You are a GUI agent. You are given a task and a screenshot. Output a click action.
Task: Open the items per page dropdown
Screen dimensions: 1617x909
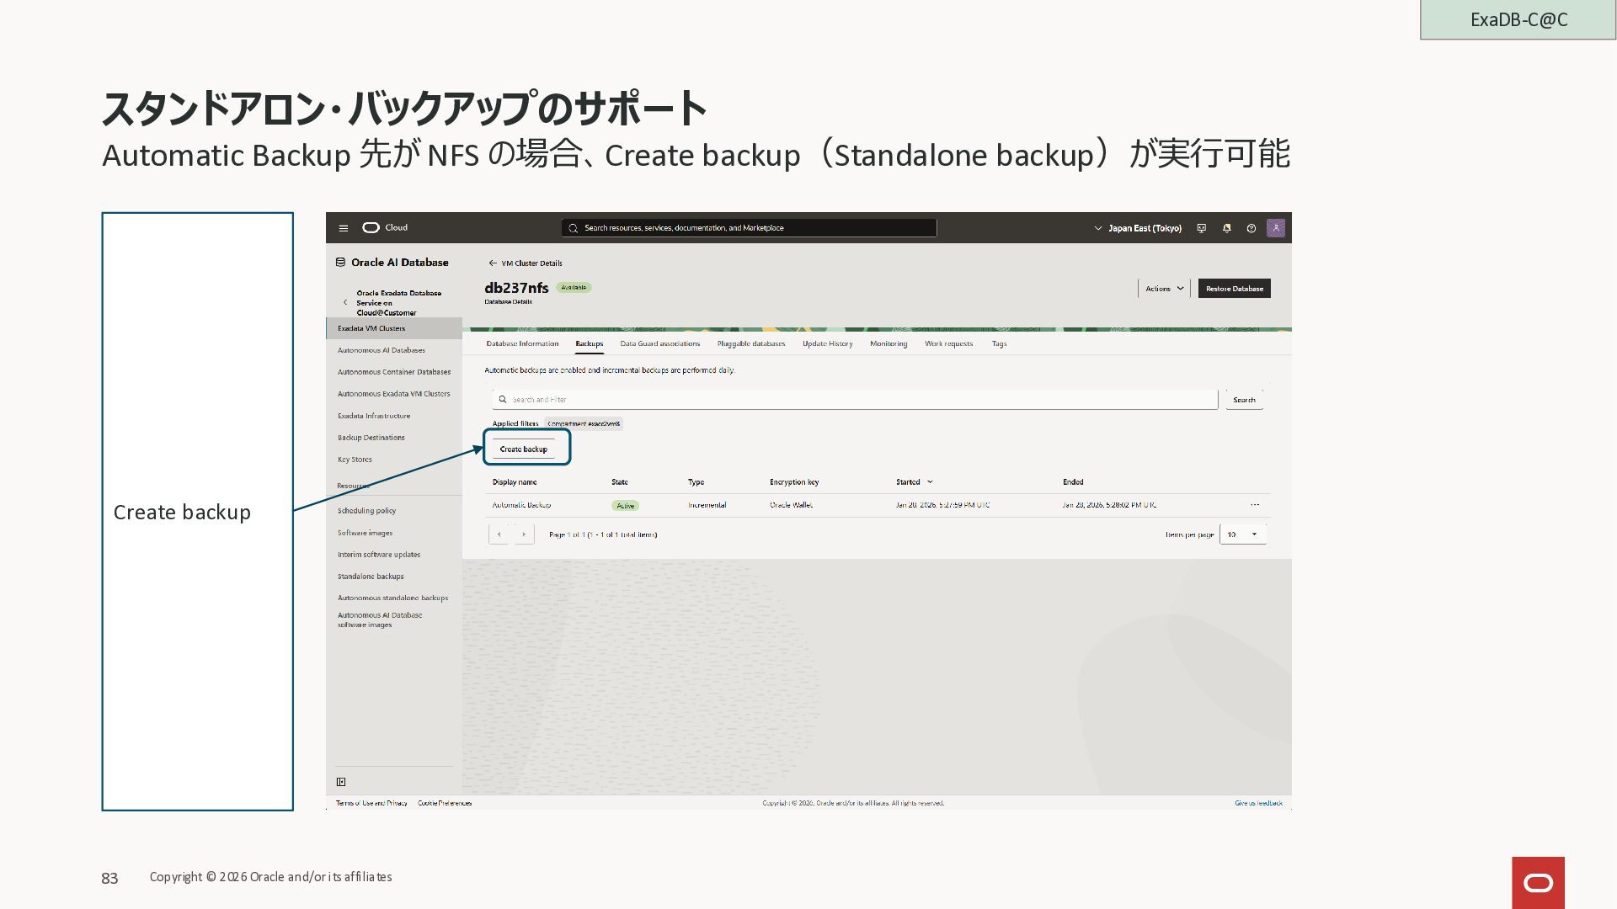(x=1242, y=534)
